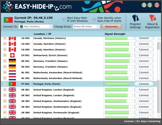Enable Start Easy-Hide-IP with Windows option
This screenshot has width=162, height=125.
coord(64,20)
